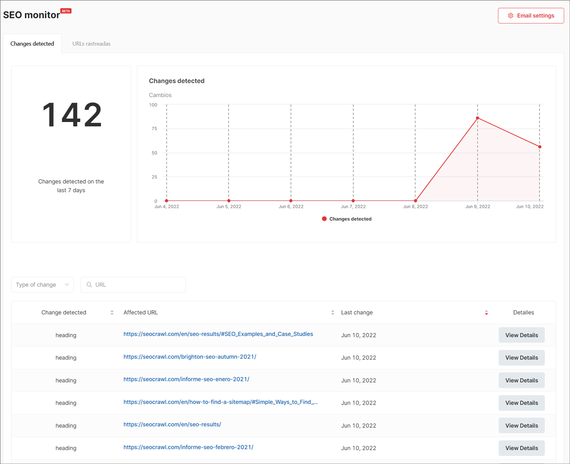Click the red sort icon beside Last change
The image size is (570, 464).
coord(486,312)
